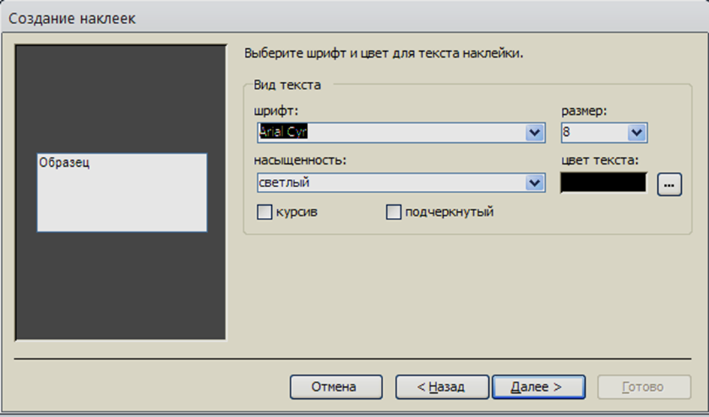Click the Образец sample preview
This screenshot has width=709, height=417.
point(122,192)
